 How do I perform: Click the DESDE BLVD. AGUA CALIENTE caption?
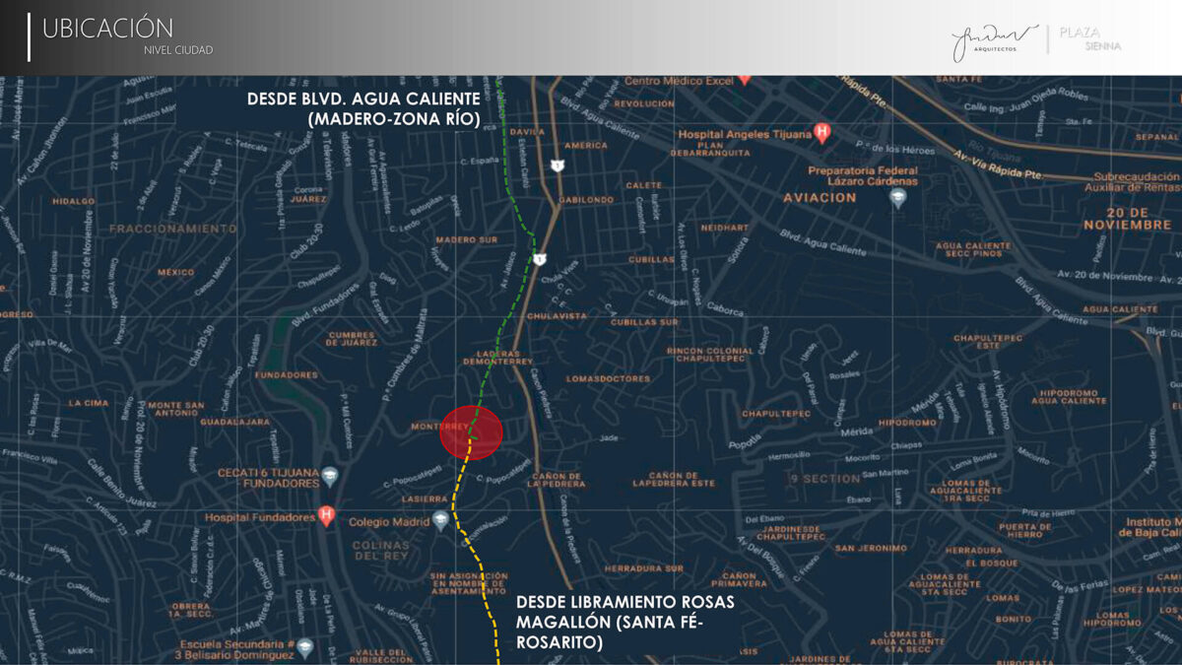point(363,108)
